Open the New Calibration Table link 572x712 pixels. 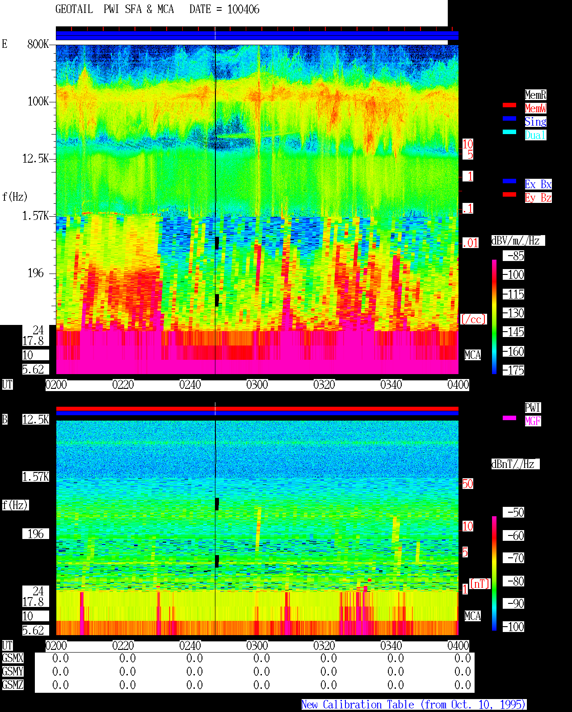[x=414, y=705]
